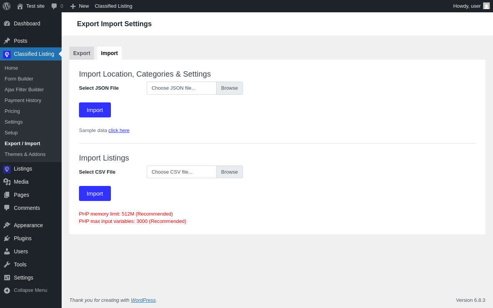Click the Choose JSON file field
The height and width of the screenshot is (308, 493).
(181, 88)
